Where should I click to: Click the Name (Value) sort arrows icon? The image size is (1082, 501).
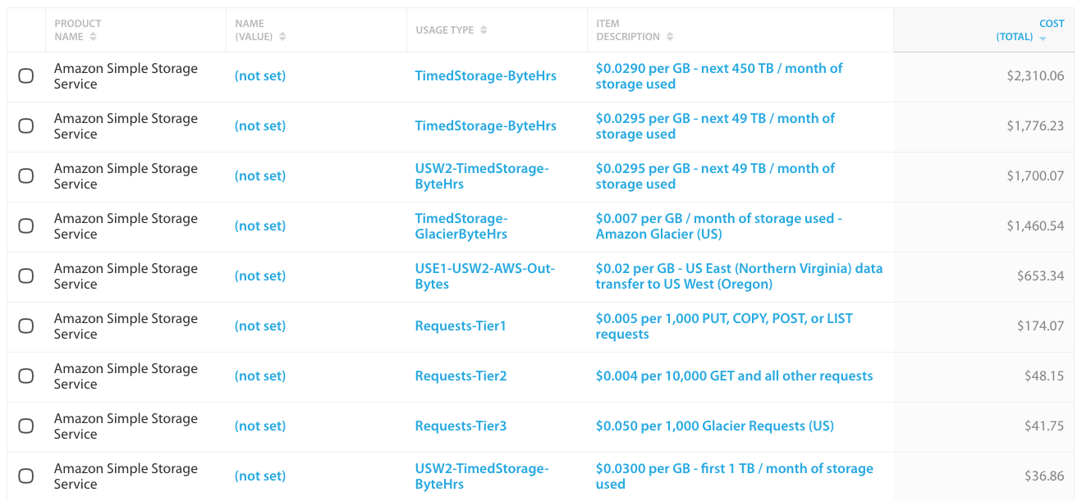[282, 36]
